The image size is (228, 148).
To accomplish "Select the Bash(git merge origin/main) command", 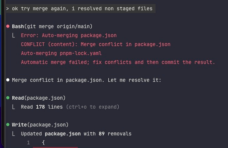I will click(52, 26).
